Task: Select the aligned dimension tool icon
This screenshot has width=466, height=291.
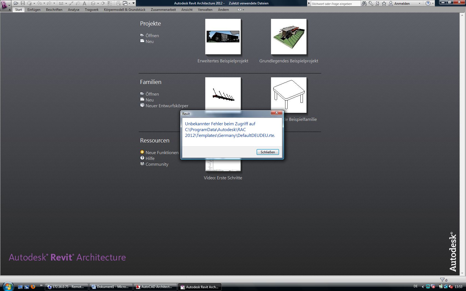Action: (x=71, y=3)
